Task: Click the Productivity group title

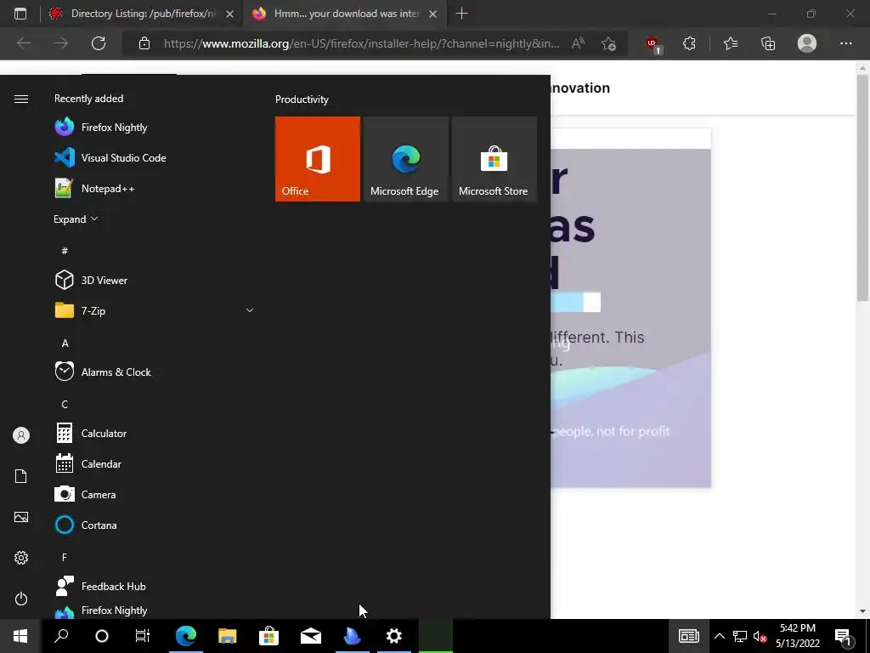Action: click(302, 99)
